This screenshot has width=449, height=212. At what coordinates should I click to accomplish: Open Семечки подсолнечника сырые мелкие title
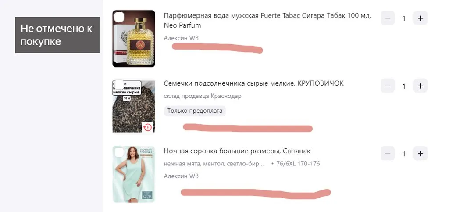[254, 83]
